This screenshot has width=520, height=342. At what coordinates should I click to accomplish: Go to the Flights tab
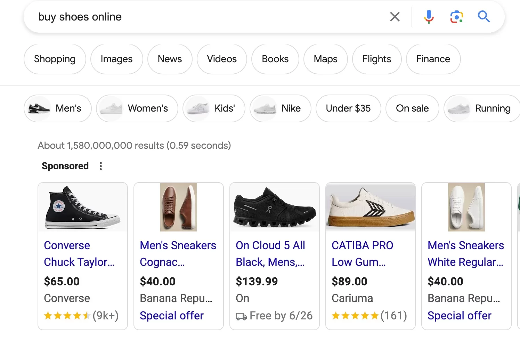point(377,59)
